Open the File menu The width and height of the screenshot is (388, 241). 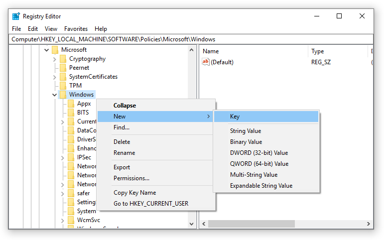point(16,29)
